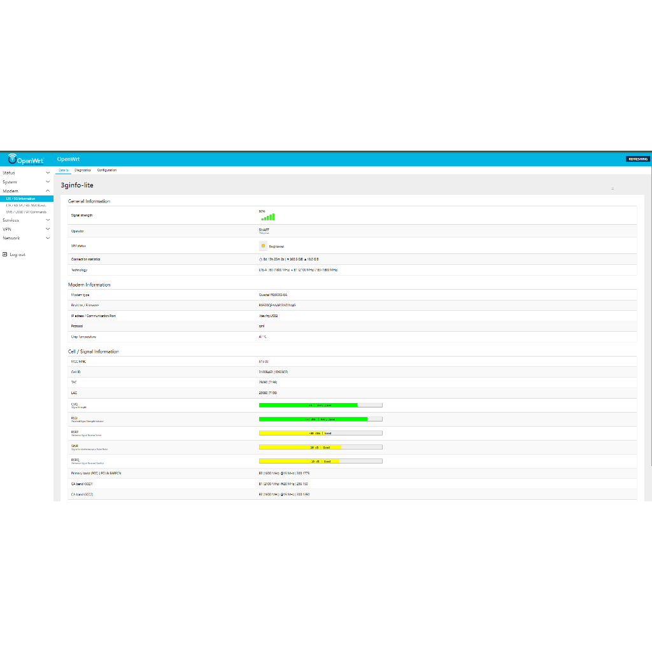Click the OpenWrt logo icon
The width and height of the screenshot is (652, 652).
[12, 159]
